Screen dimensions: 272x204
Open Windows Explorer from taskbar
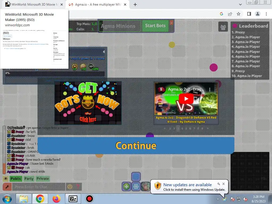(x=23, y=199)
